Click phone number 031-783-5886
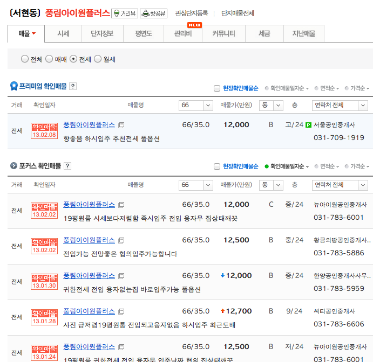Image resolution: width=373 pixels, height=362 pixels. (x=339, y=253)
